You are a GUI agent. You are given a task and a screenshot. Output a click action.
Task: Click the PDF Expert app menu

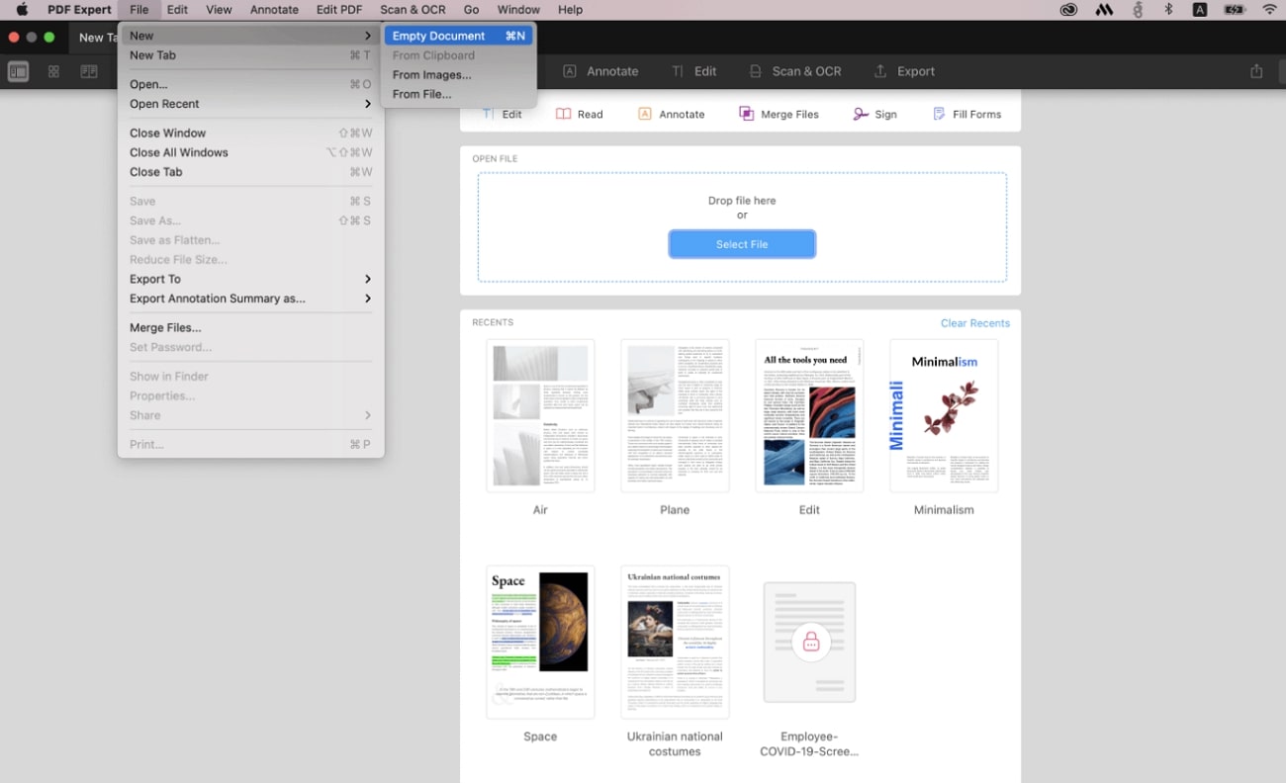click(79, 10)
